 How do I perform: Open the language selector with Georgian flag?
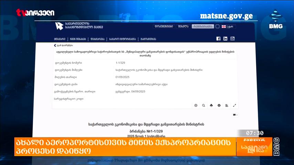click(227, 26)
